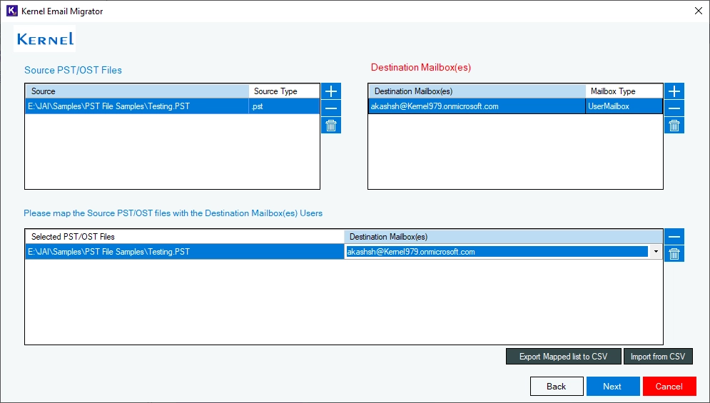The height and width of the screenshot is (403, 710).
Task: Click the .pst source type cell
Action: pyautogui.click(x=285, y=106)
